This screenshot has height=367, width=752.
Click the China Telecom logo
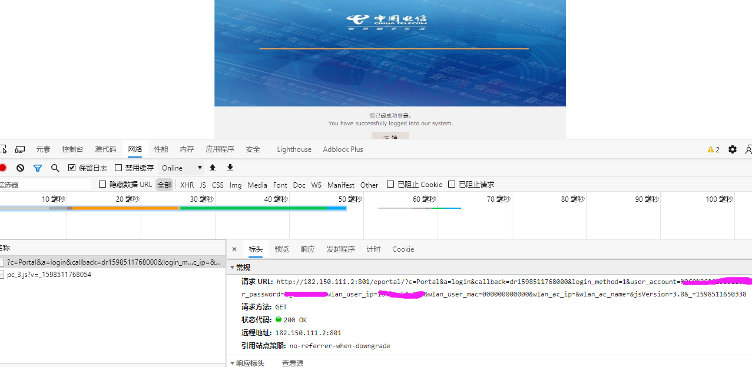(x=387, y=22)
